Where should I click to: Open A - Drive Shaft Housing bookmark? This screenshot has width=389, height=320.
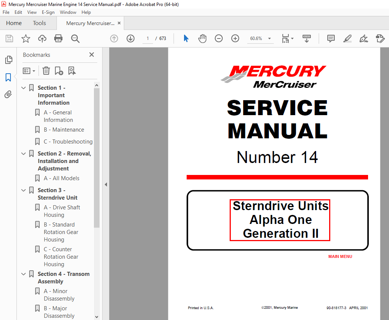tap(62, 211)
